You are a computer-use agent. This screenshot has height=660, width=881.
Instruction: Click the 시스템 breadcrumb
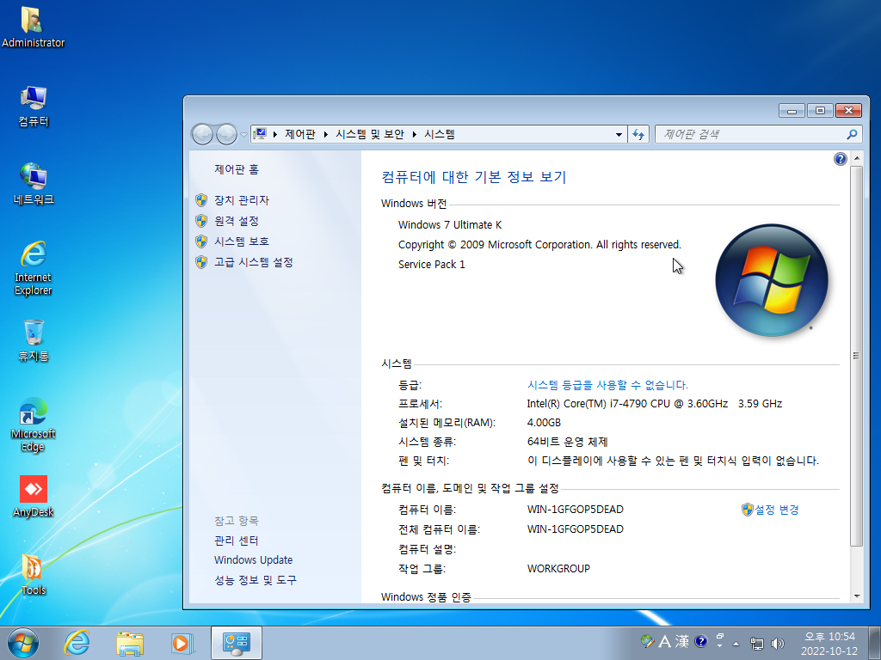pyautogui.click(x=440, y=134)
